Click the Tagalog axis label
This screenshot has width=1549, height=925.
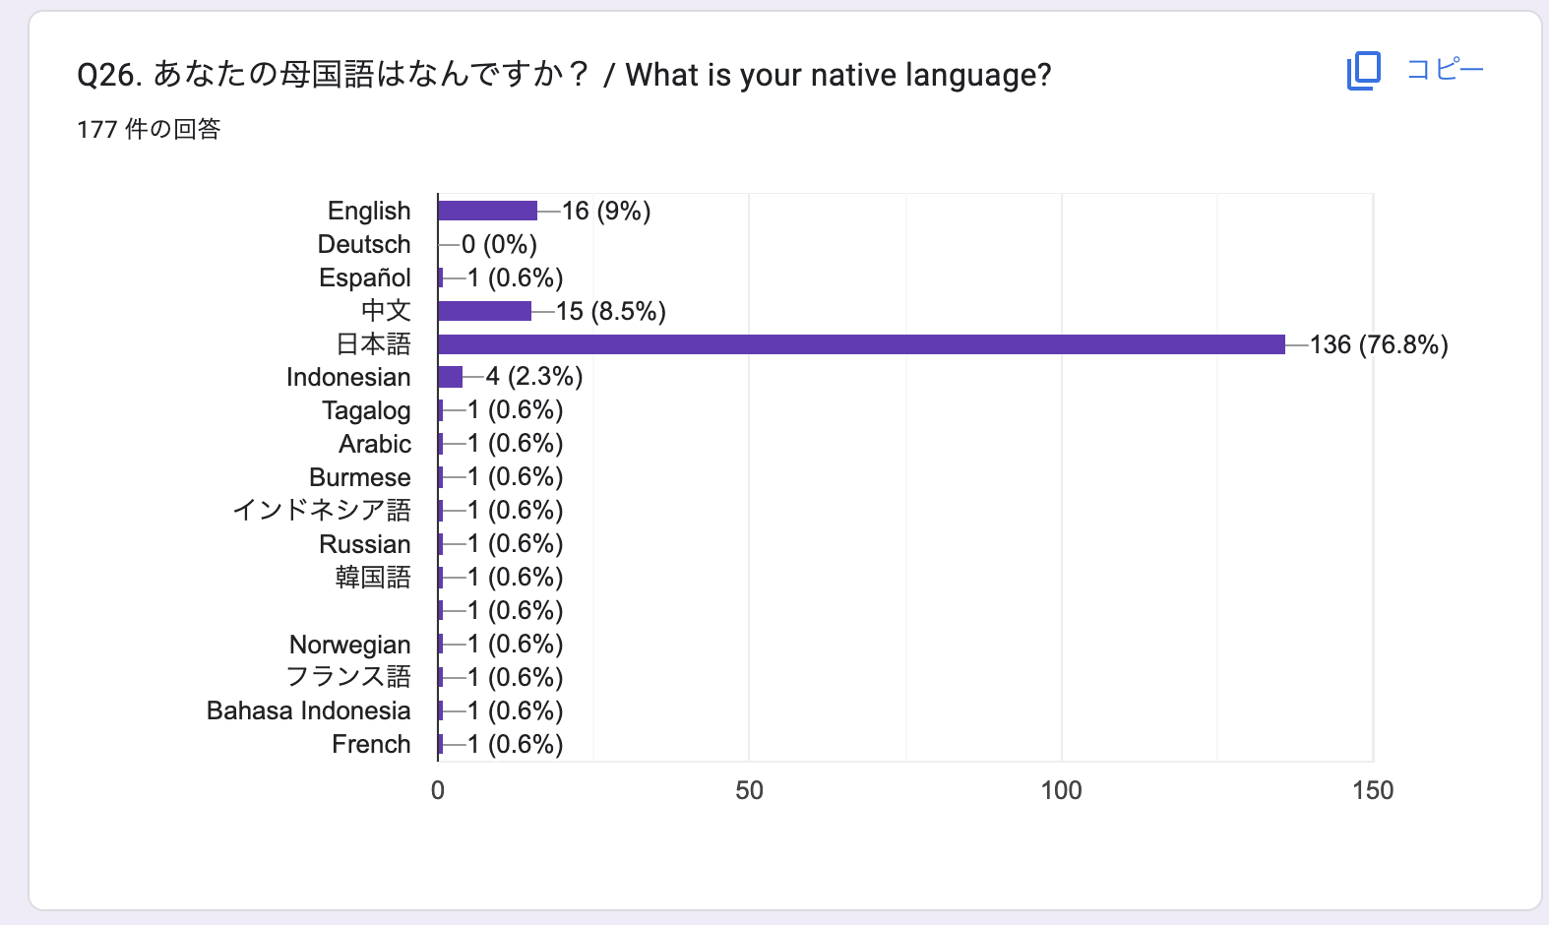(366, 411)
